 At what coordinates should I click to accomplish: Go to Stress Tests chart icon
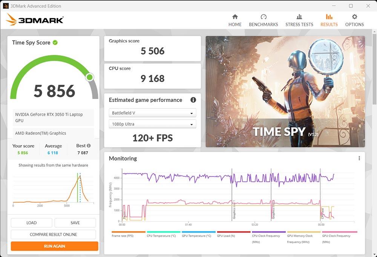tap(299, 17)
